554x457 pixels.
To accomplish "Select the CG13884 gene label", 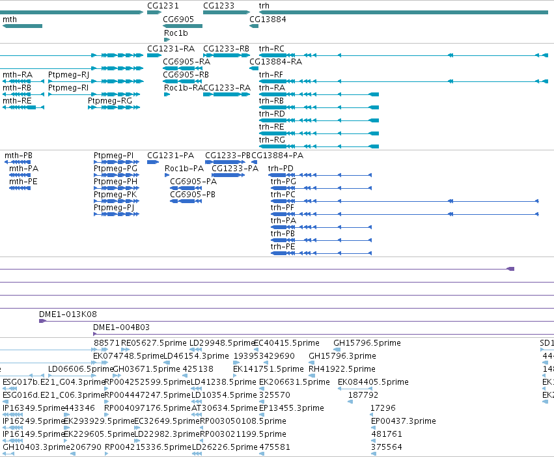I will pyautogui.click(x=268, y=20).
